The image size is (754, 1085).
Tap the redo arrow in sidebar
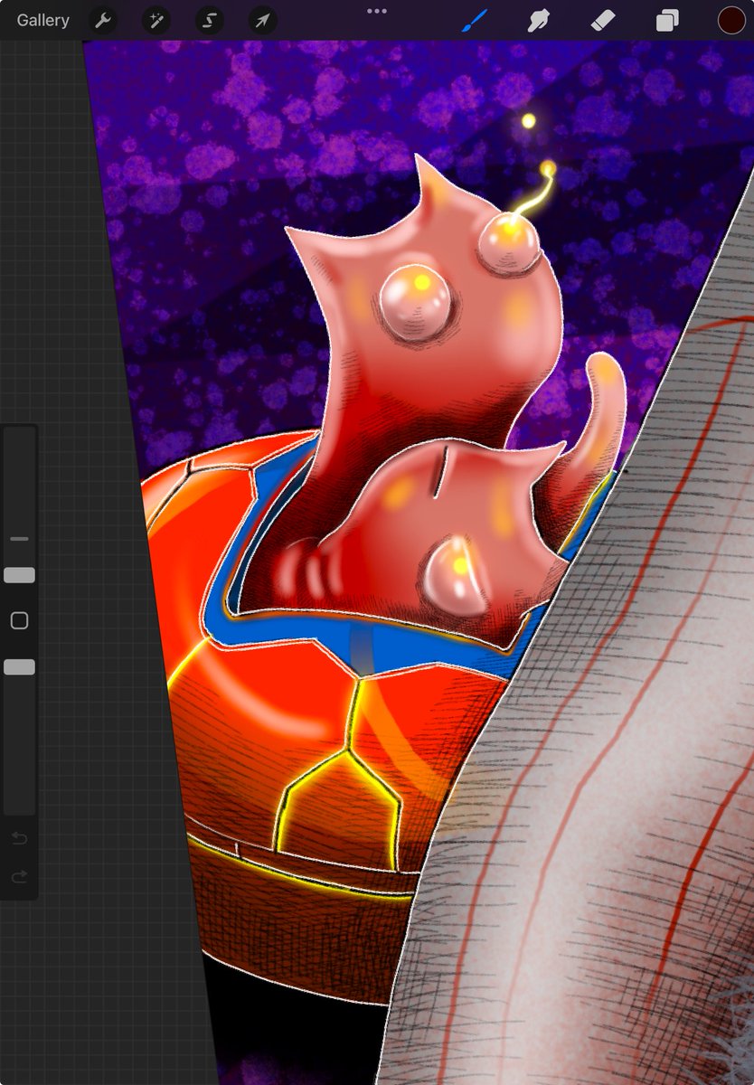(19, 876)
